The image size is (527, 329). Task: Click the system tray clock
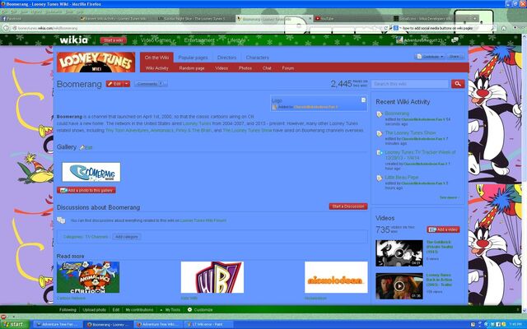(x=515, y=325)
